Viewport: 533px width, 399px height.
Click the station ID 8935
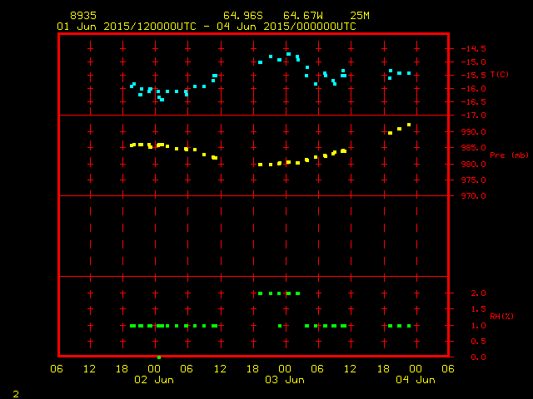coord(83,16)
